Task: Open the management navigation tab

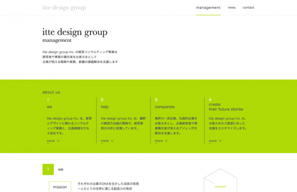Action: (x=208, y=7)
